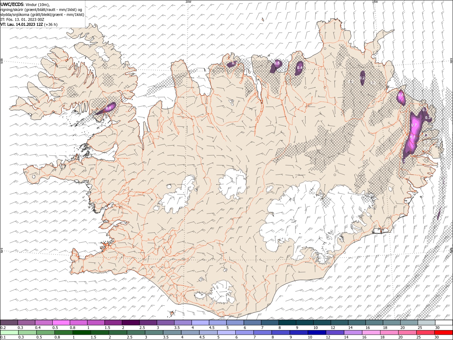Click the green 0.8 swatch, lower legend row

64,333
